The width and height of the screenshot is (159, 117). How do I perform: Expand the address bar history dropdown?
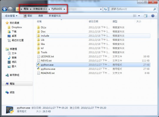click(x=101, y=9)
